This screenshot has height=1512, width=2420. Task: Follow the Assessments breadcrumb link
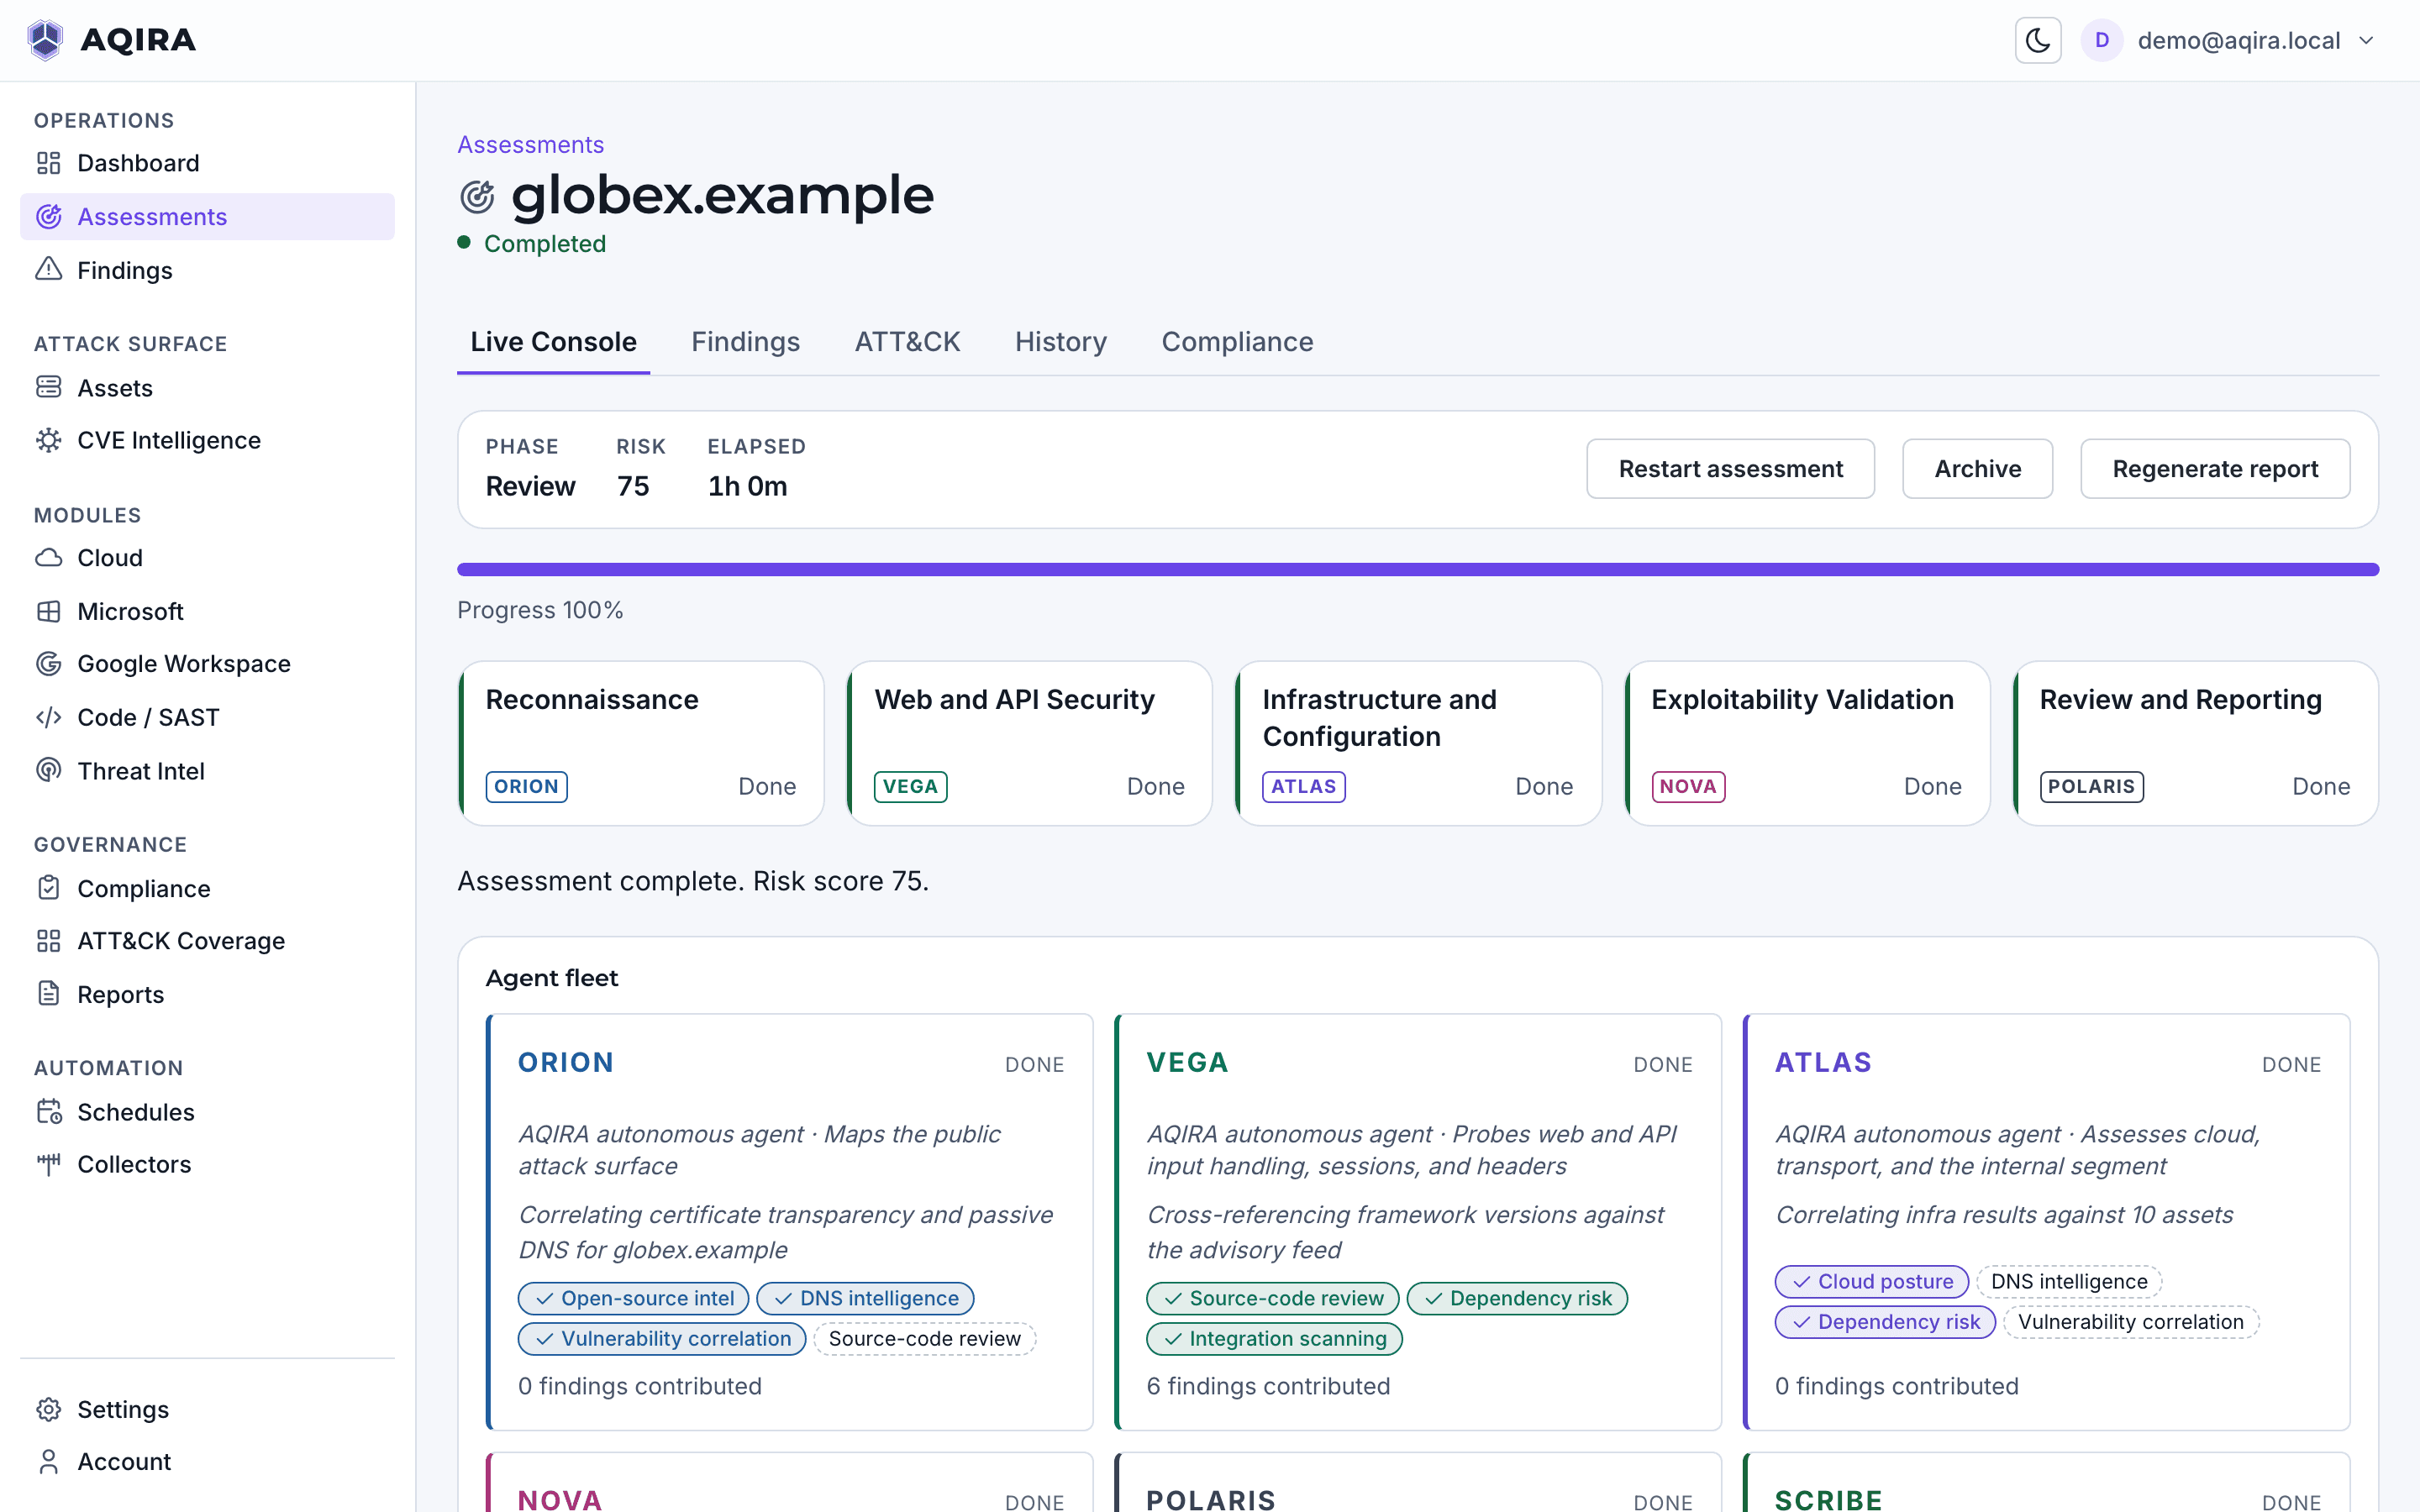point(530,145)
